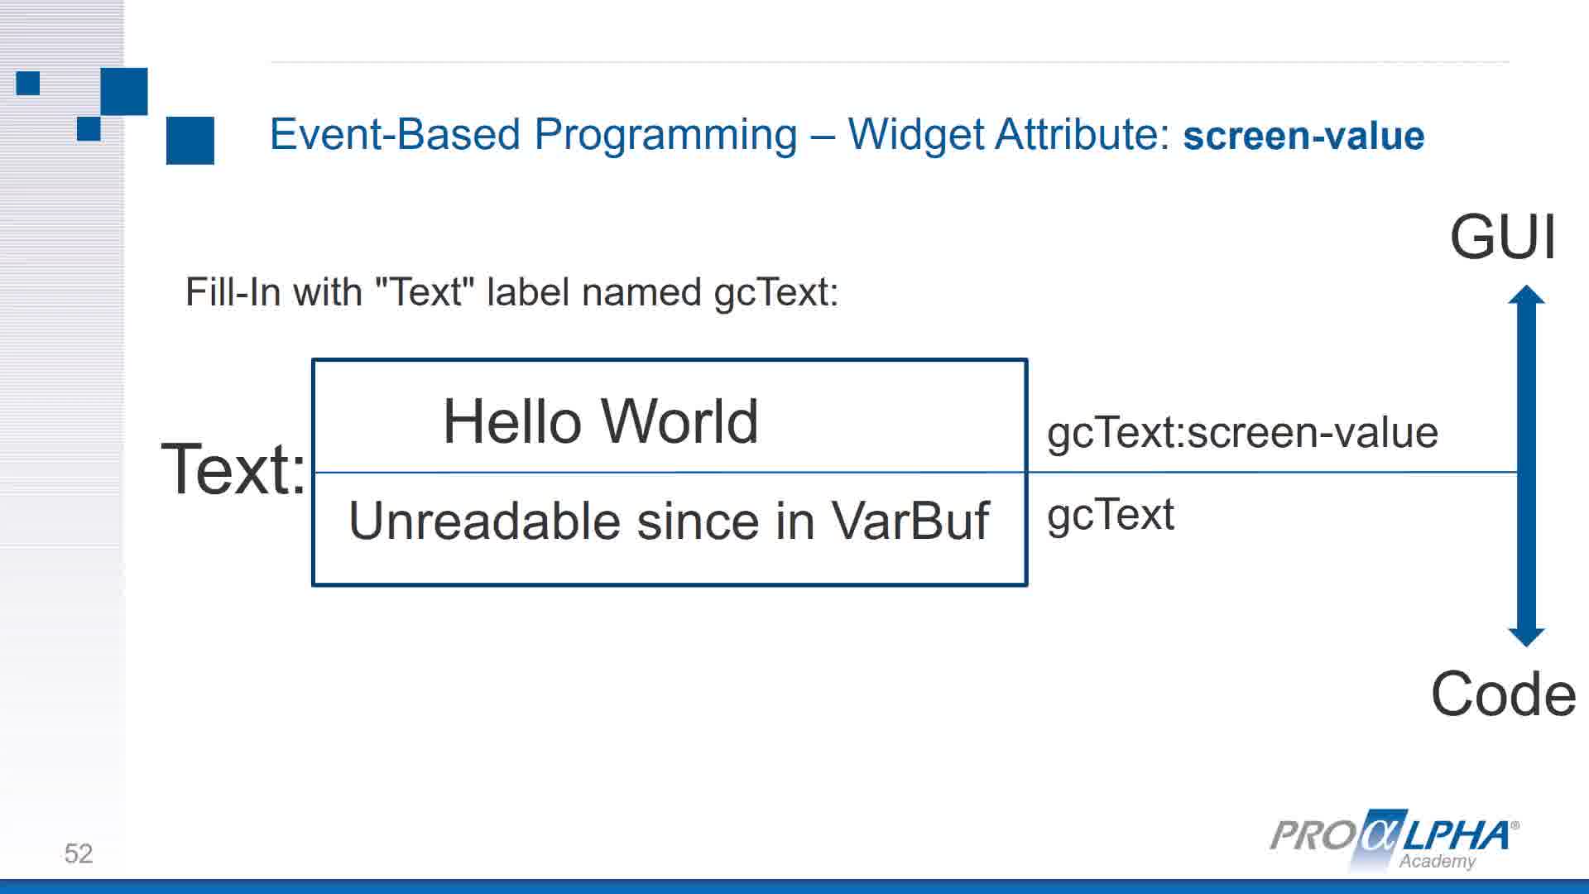Click the medium blue square under the GUI arrow title decoration
The width and height of the screenshot is (1589, 894).
(x=124, y=91)
